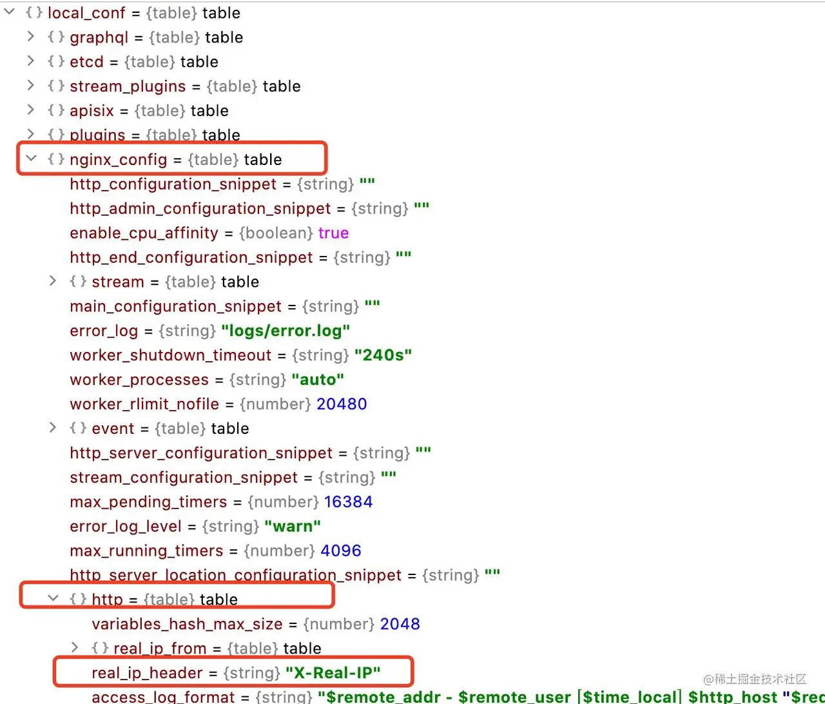Click the boolean value true
This screenshot has height=704, width=825.
(333, 233)
